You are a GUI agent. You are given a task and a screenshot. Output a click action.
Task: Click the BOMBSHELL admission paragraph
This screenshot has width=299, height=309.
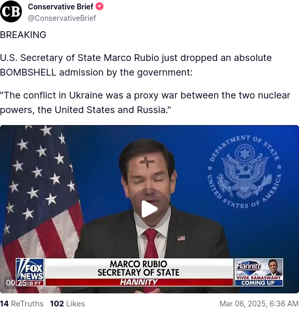pyautogui.click(x=136, y=65)
